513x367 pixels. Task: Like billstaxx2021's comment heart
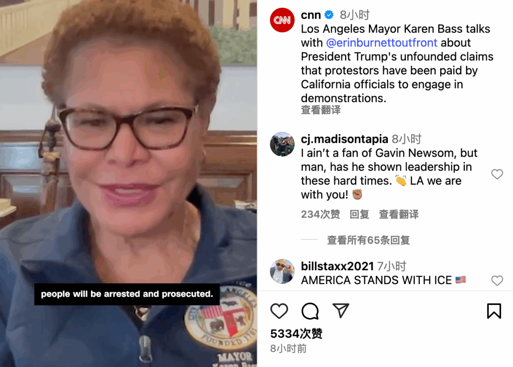(497, 280)
